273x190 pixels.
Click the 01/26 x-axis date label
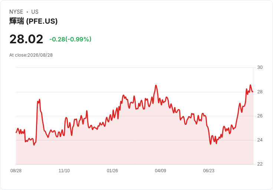pyautogui.click(x=112, y=171)
